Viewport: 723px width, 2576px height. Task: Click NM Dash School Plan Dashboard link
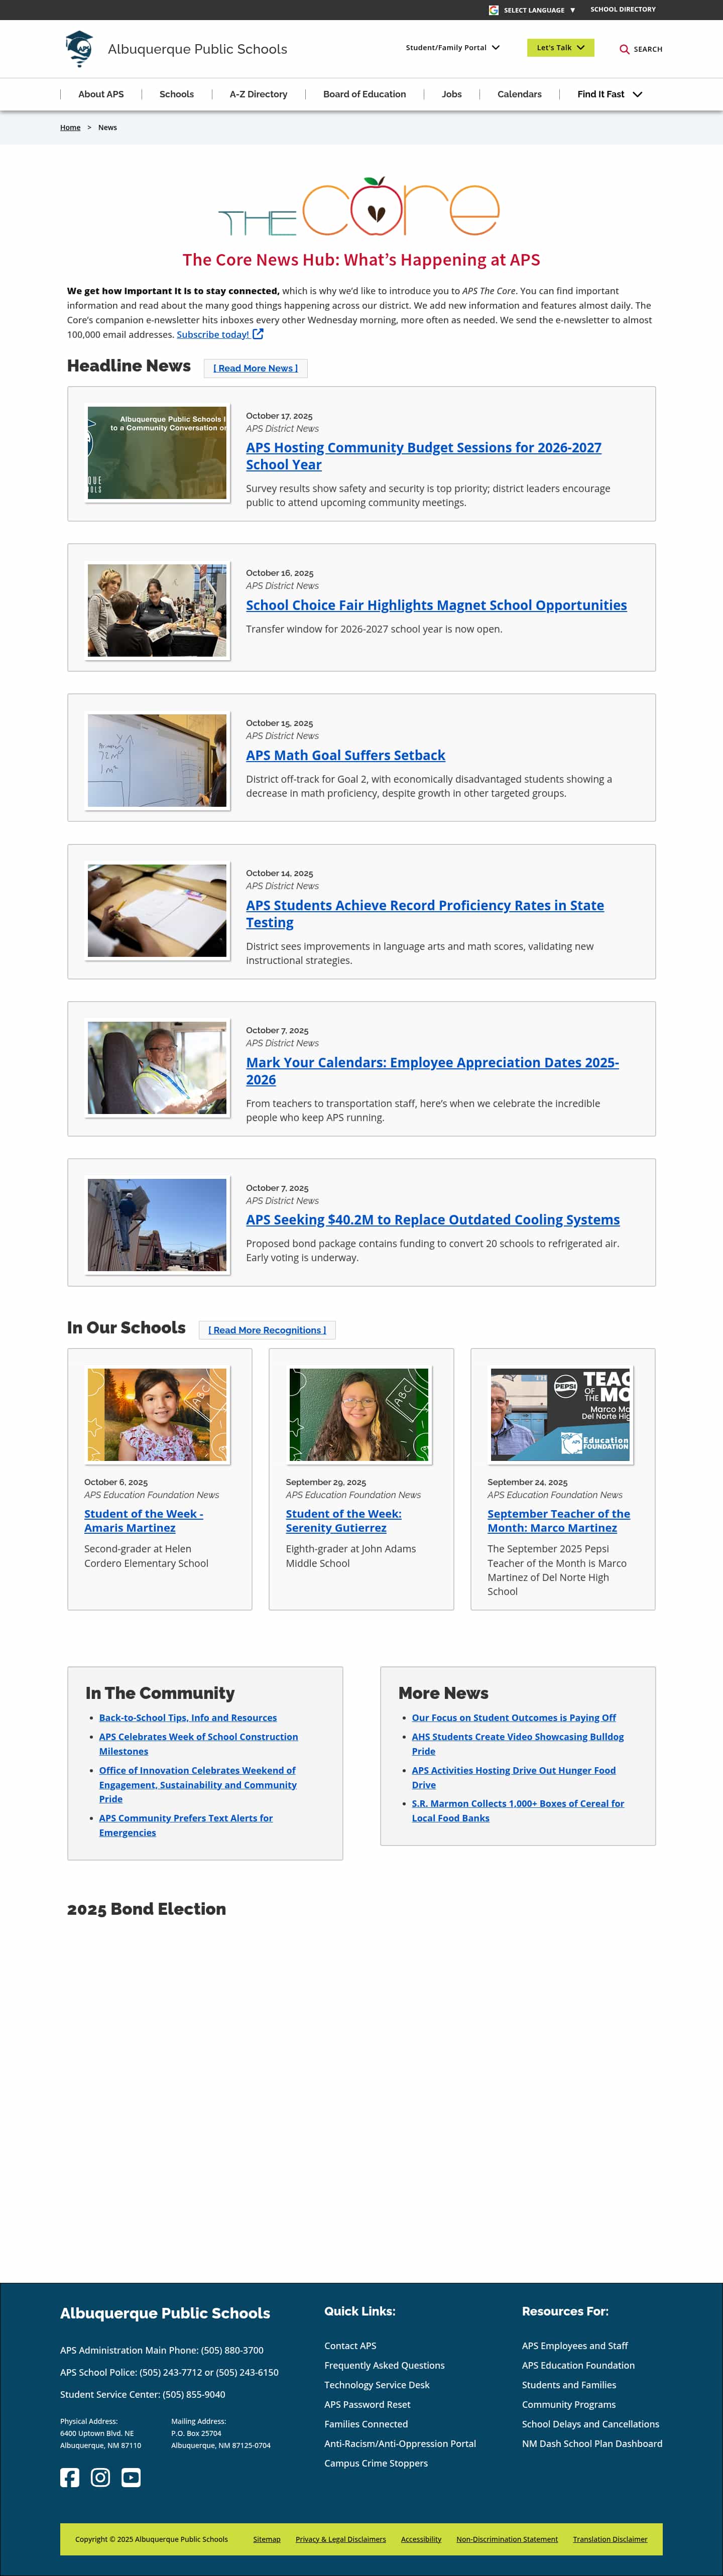click(592, 2444)
